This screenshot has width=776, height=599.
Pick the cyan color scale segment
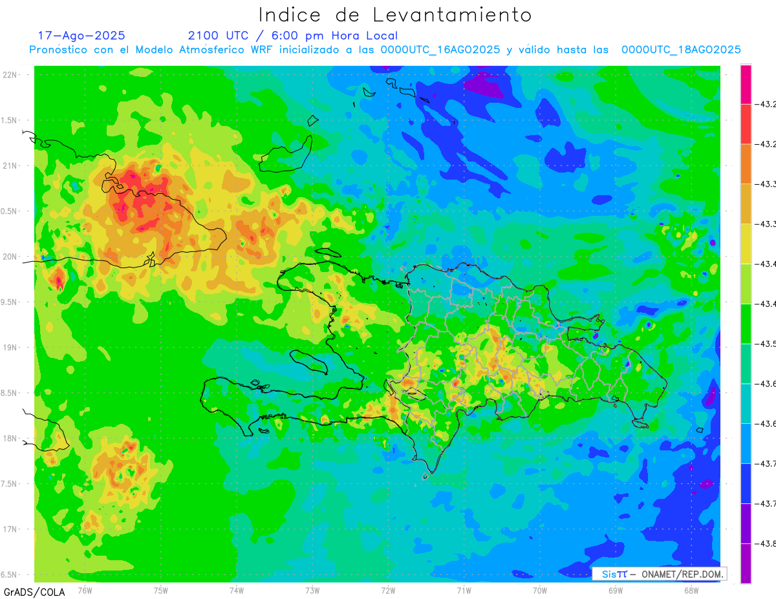[x=746, y=403]
